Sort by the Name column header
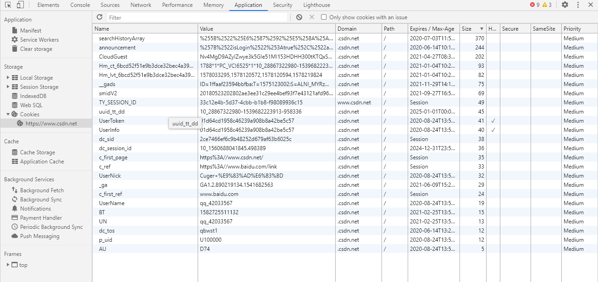Image resolution: width=598 pixels, height=282 pixels. coord(145,28)
